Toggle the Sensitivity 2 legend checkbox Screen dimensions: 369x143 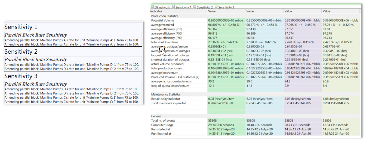pyautogui.click(x=195, y=7)
